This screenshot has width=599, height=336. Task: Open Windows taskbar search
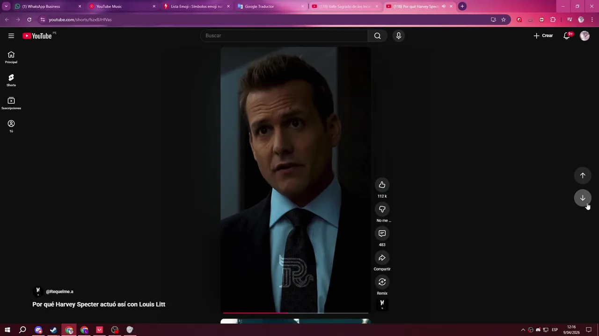pos(22,330)
